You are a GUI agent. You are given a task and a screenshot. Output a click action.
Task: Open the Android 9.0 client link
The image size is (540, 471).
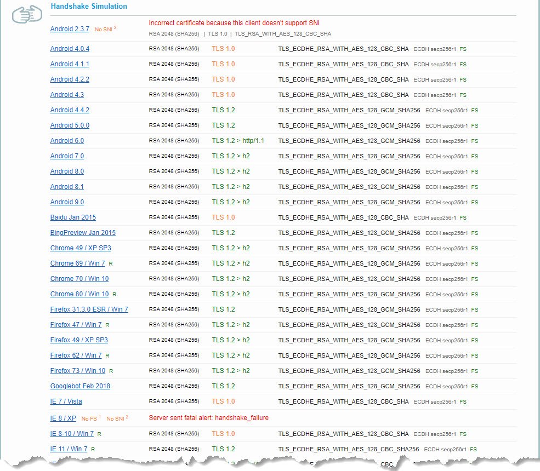pos(67,202)
